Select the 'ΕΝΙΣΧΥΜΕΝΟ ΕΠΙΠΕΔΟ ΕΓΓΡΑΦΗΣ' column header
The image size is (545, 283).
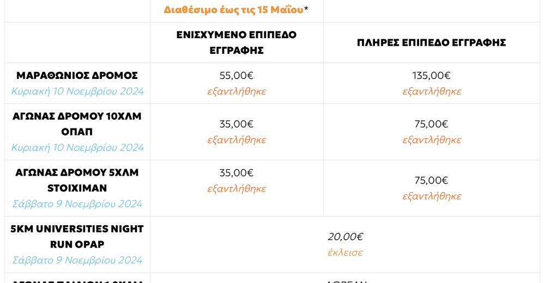click(x=237, y=42)
